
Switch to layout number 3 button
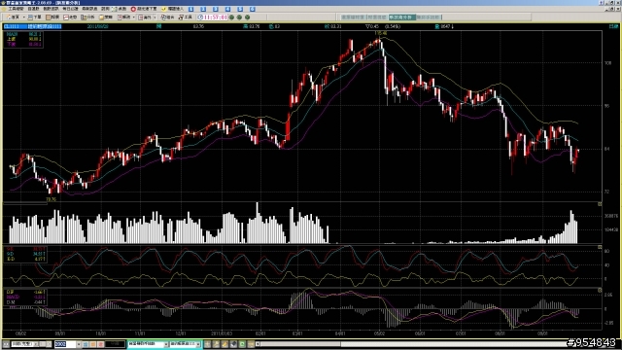coord(216,9)
